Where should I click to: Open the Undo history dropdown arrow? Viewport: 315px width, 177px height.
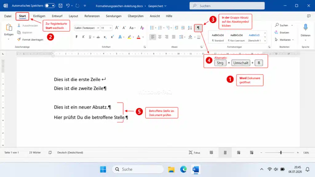click(x=72, y=6)
